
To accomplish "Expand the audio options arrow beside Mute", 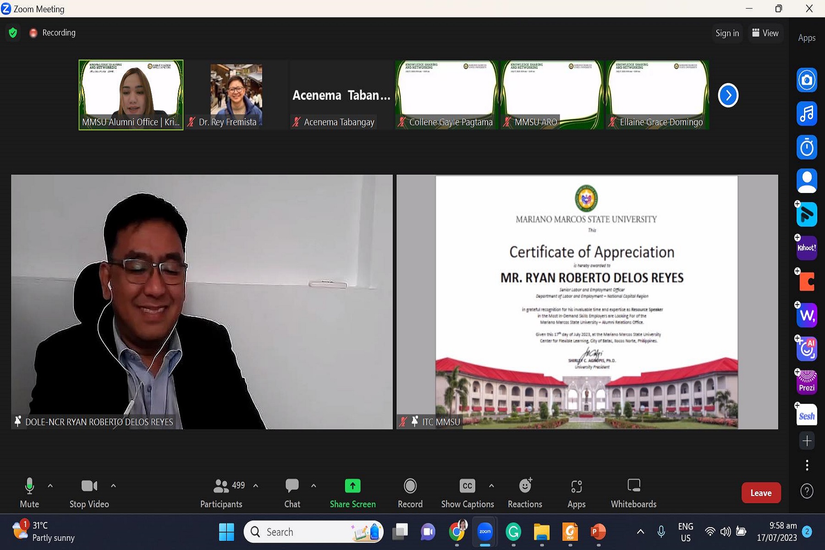I will [50, 486].
